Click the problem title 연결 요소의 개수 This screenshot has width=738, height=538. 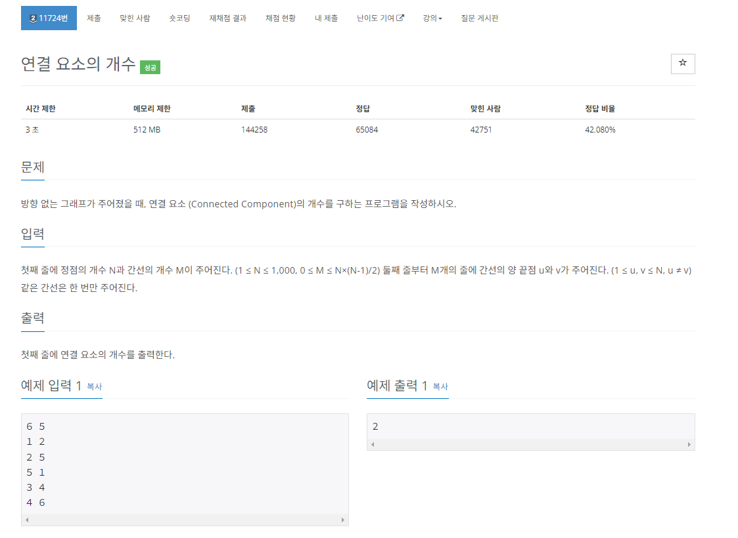click(78, 64)
